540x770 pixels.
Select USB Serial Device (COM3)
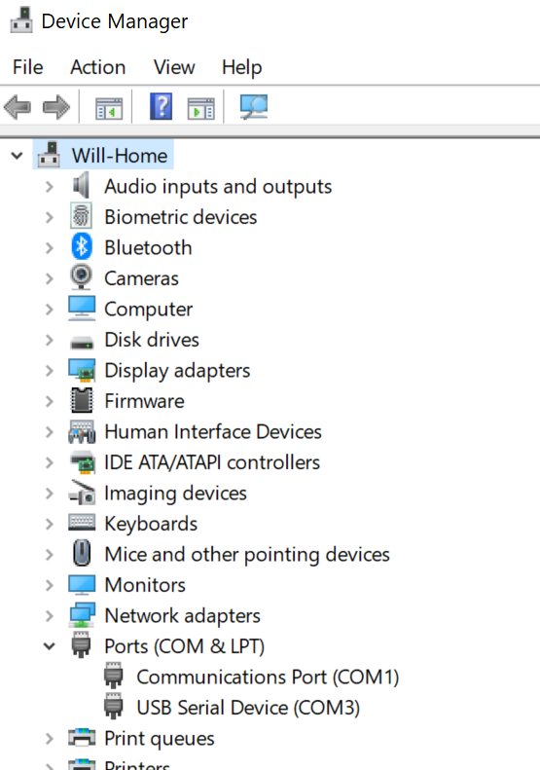pyautogui.click(x=248, y=708)
